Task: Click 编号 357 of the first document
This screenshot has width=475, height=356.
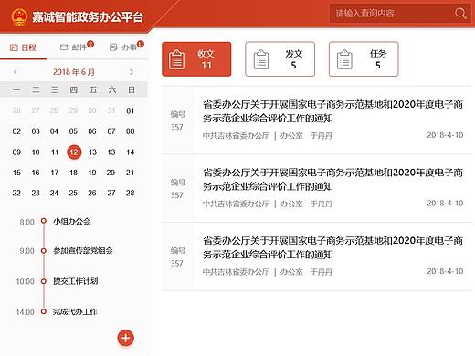Action: coord(177,120)
